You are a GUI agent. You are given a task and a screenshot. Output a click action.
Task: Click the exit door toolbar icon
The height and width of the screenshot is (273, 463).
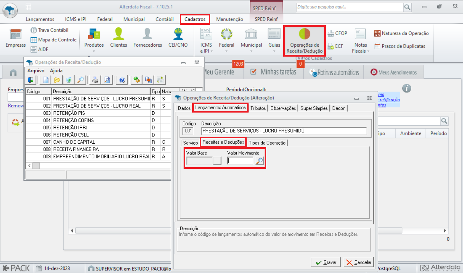coord(31,80)
